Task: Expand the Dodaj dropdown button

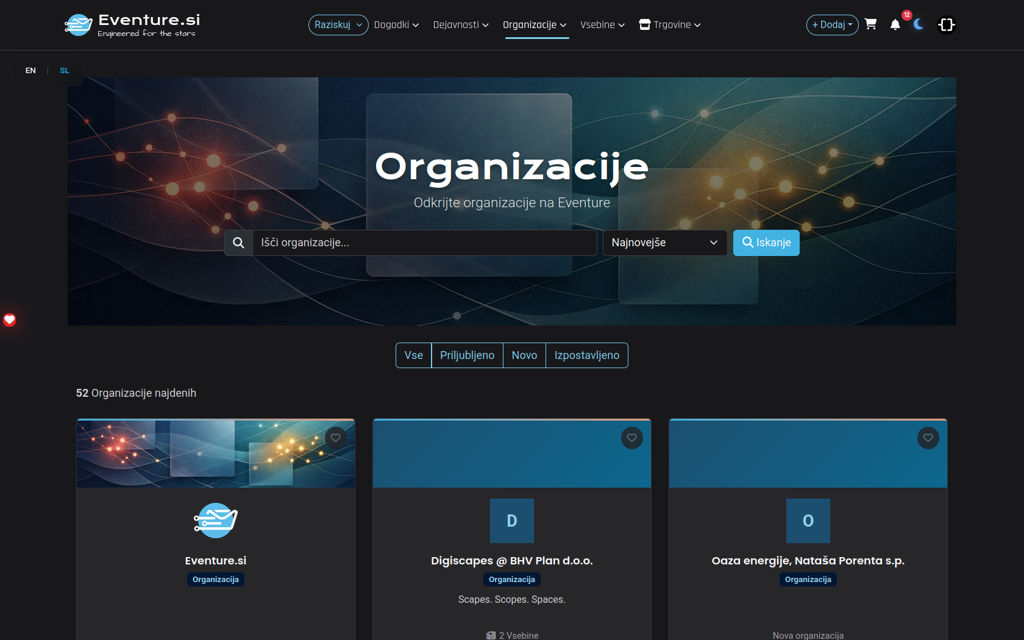Action: [x=832, y=25]
